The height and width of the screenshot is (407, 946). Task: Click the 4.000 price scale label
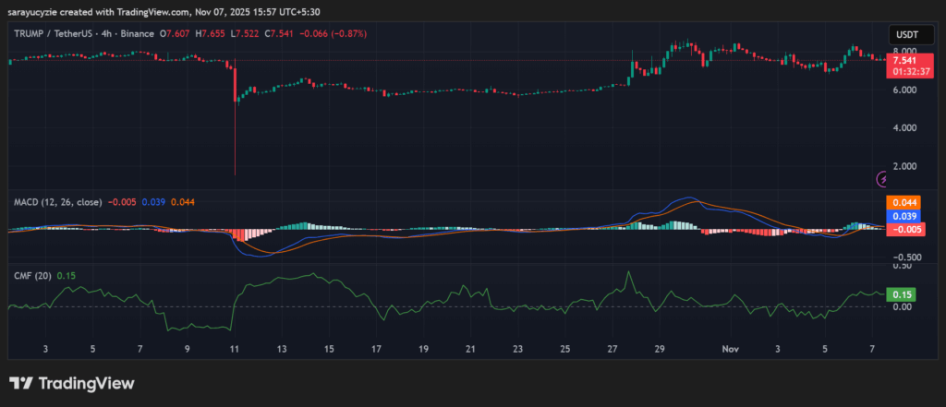point(904,127)
